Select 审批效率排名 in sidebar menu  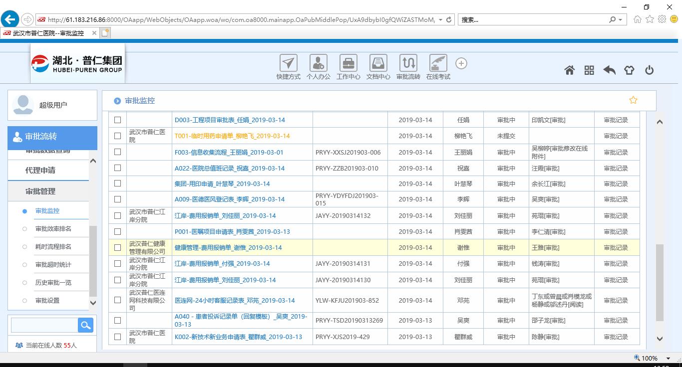[x=53, y=229]
